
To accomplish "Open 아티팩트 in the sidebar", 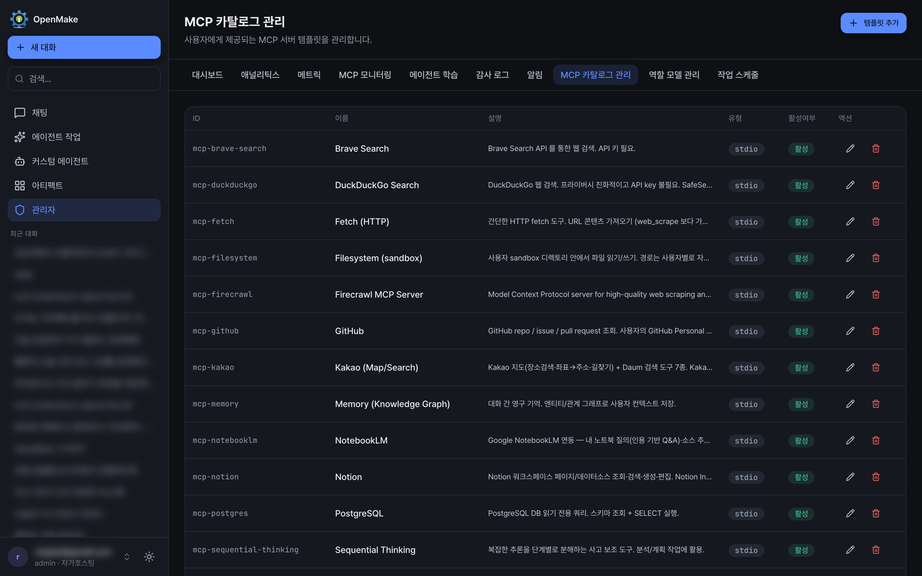I will [84, 186].
